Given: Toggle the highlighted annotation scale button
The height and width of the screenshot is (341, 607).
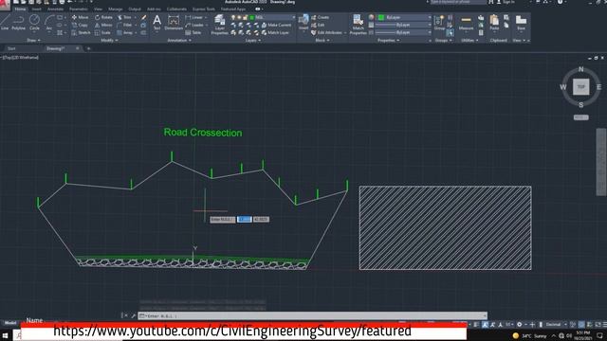Looking at the screenshot, I should point(485,325).
